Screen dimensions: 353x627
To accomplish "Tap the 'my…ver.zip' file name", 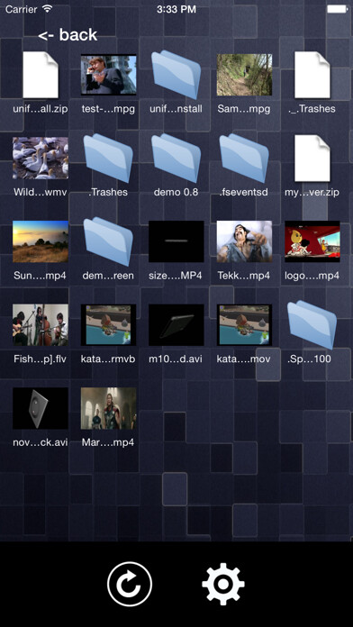I will tap(312, 192).
